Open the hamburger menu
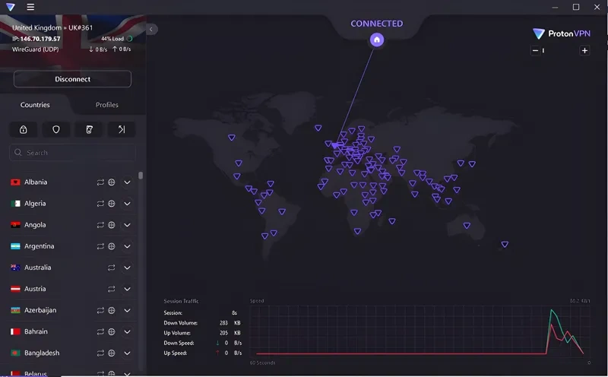 click(x=30, y=8)
